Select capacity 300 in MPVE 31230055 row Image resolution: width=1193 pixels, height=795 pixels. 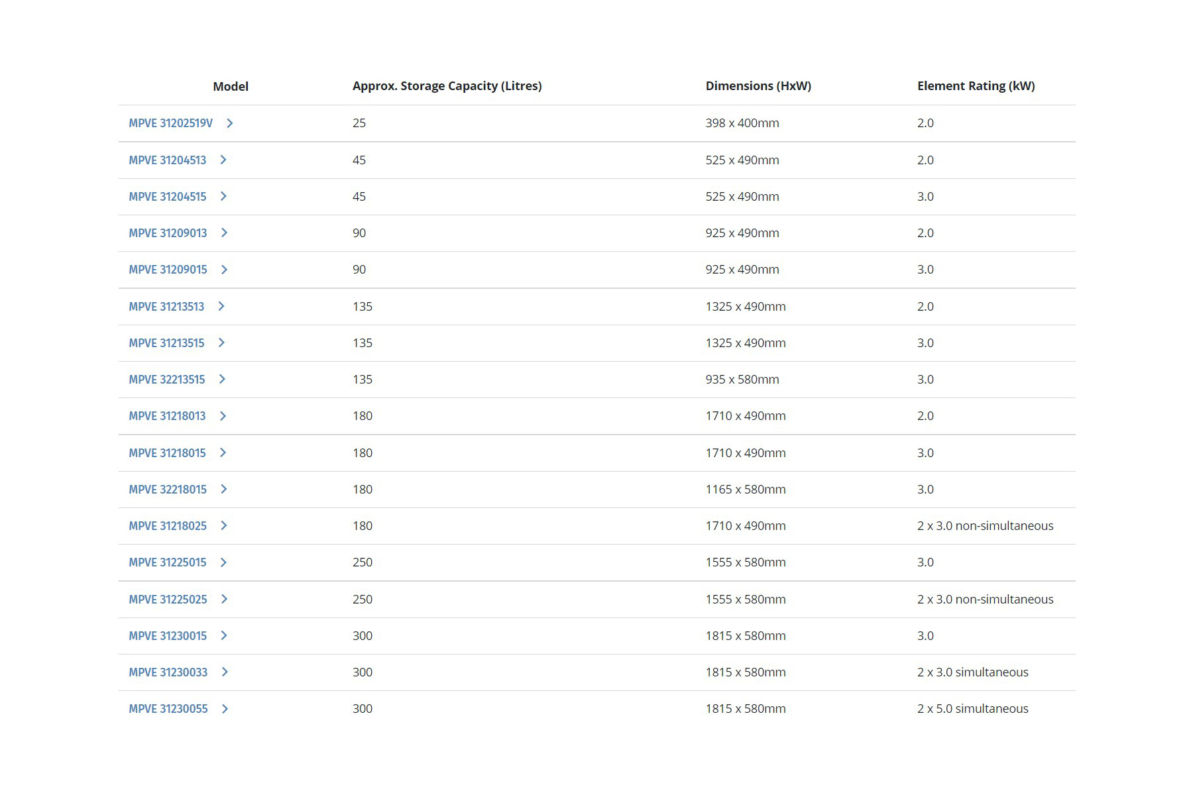pos(363,709)
